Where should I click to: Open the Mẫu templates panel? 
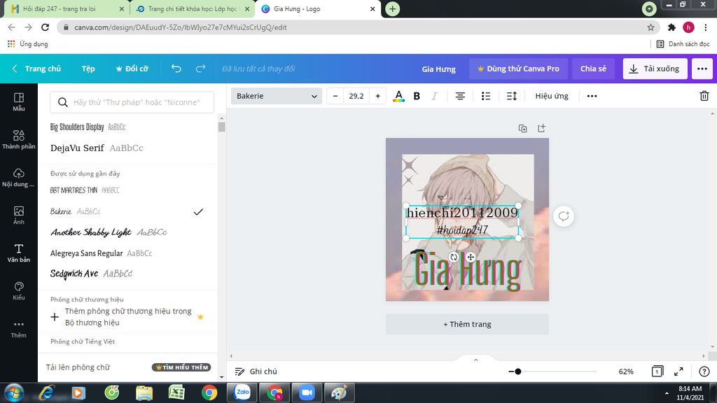pyautogui.click(x=19, y=102)
